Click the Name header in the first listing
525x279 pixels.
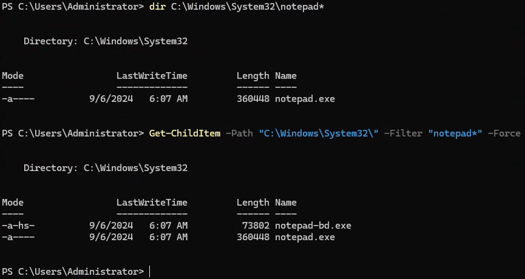coord(286,76)
